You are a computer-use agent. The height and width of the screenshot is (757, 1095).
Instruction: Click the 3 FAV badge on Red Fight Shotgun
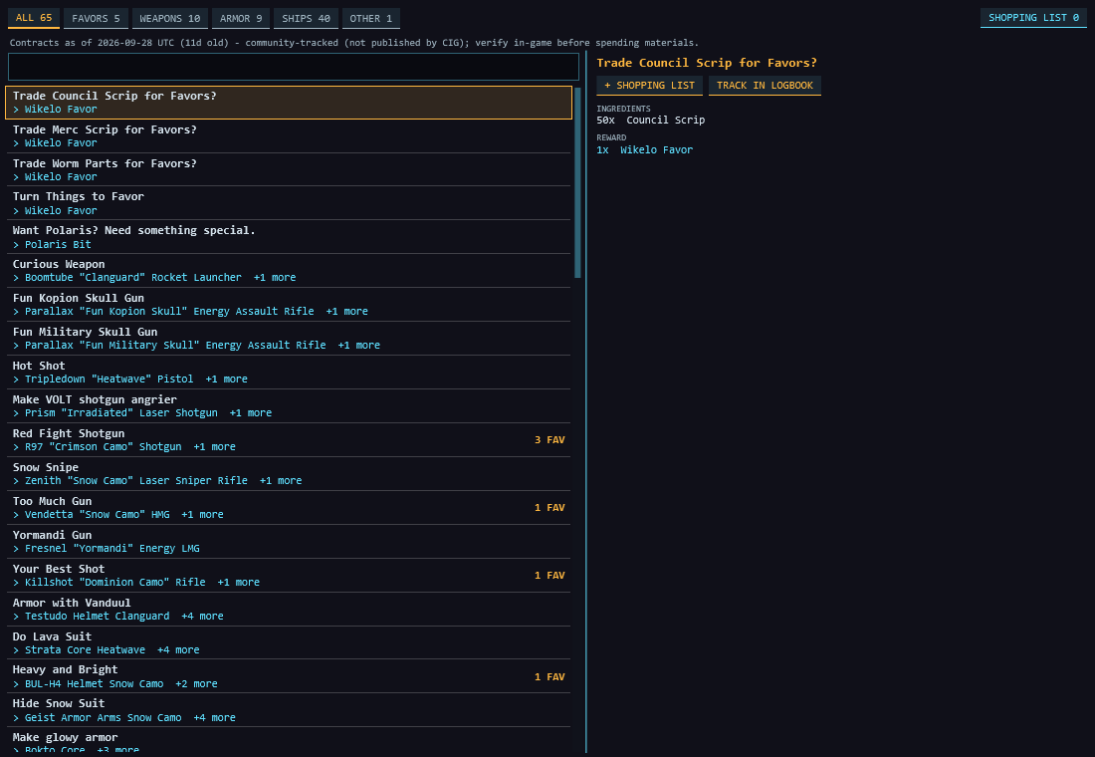(x=549, y=440)
